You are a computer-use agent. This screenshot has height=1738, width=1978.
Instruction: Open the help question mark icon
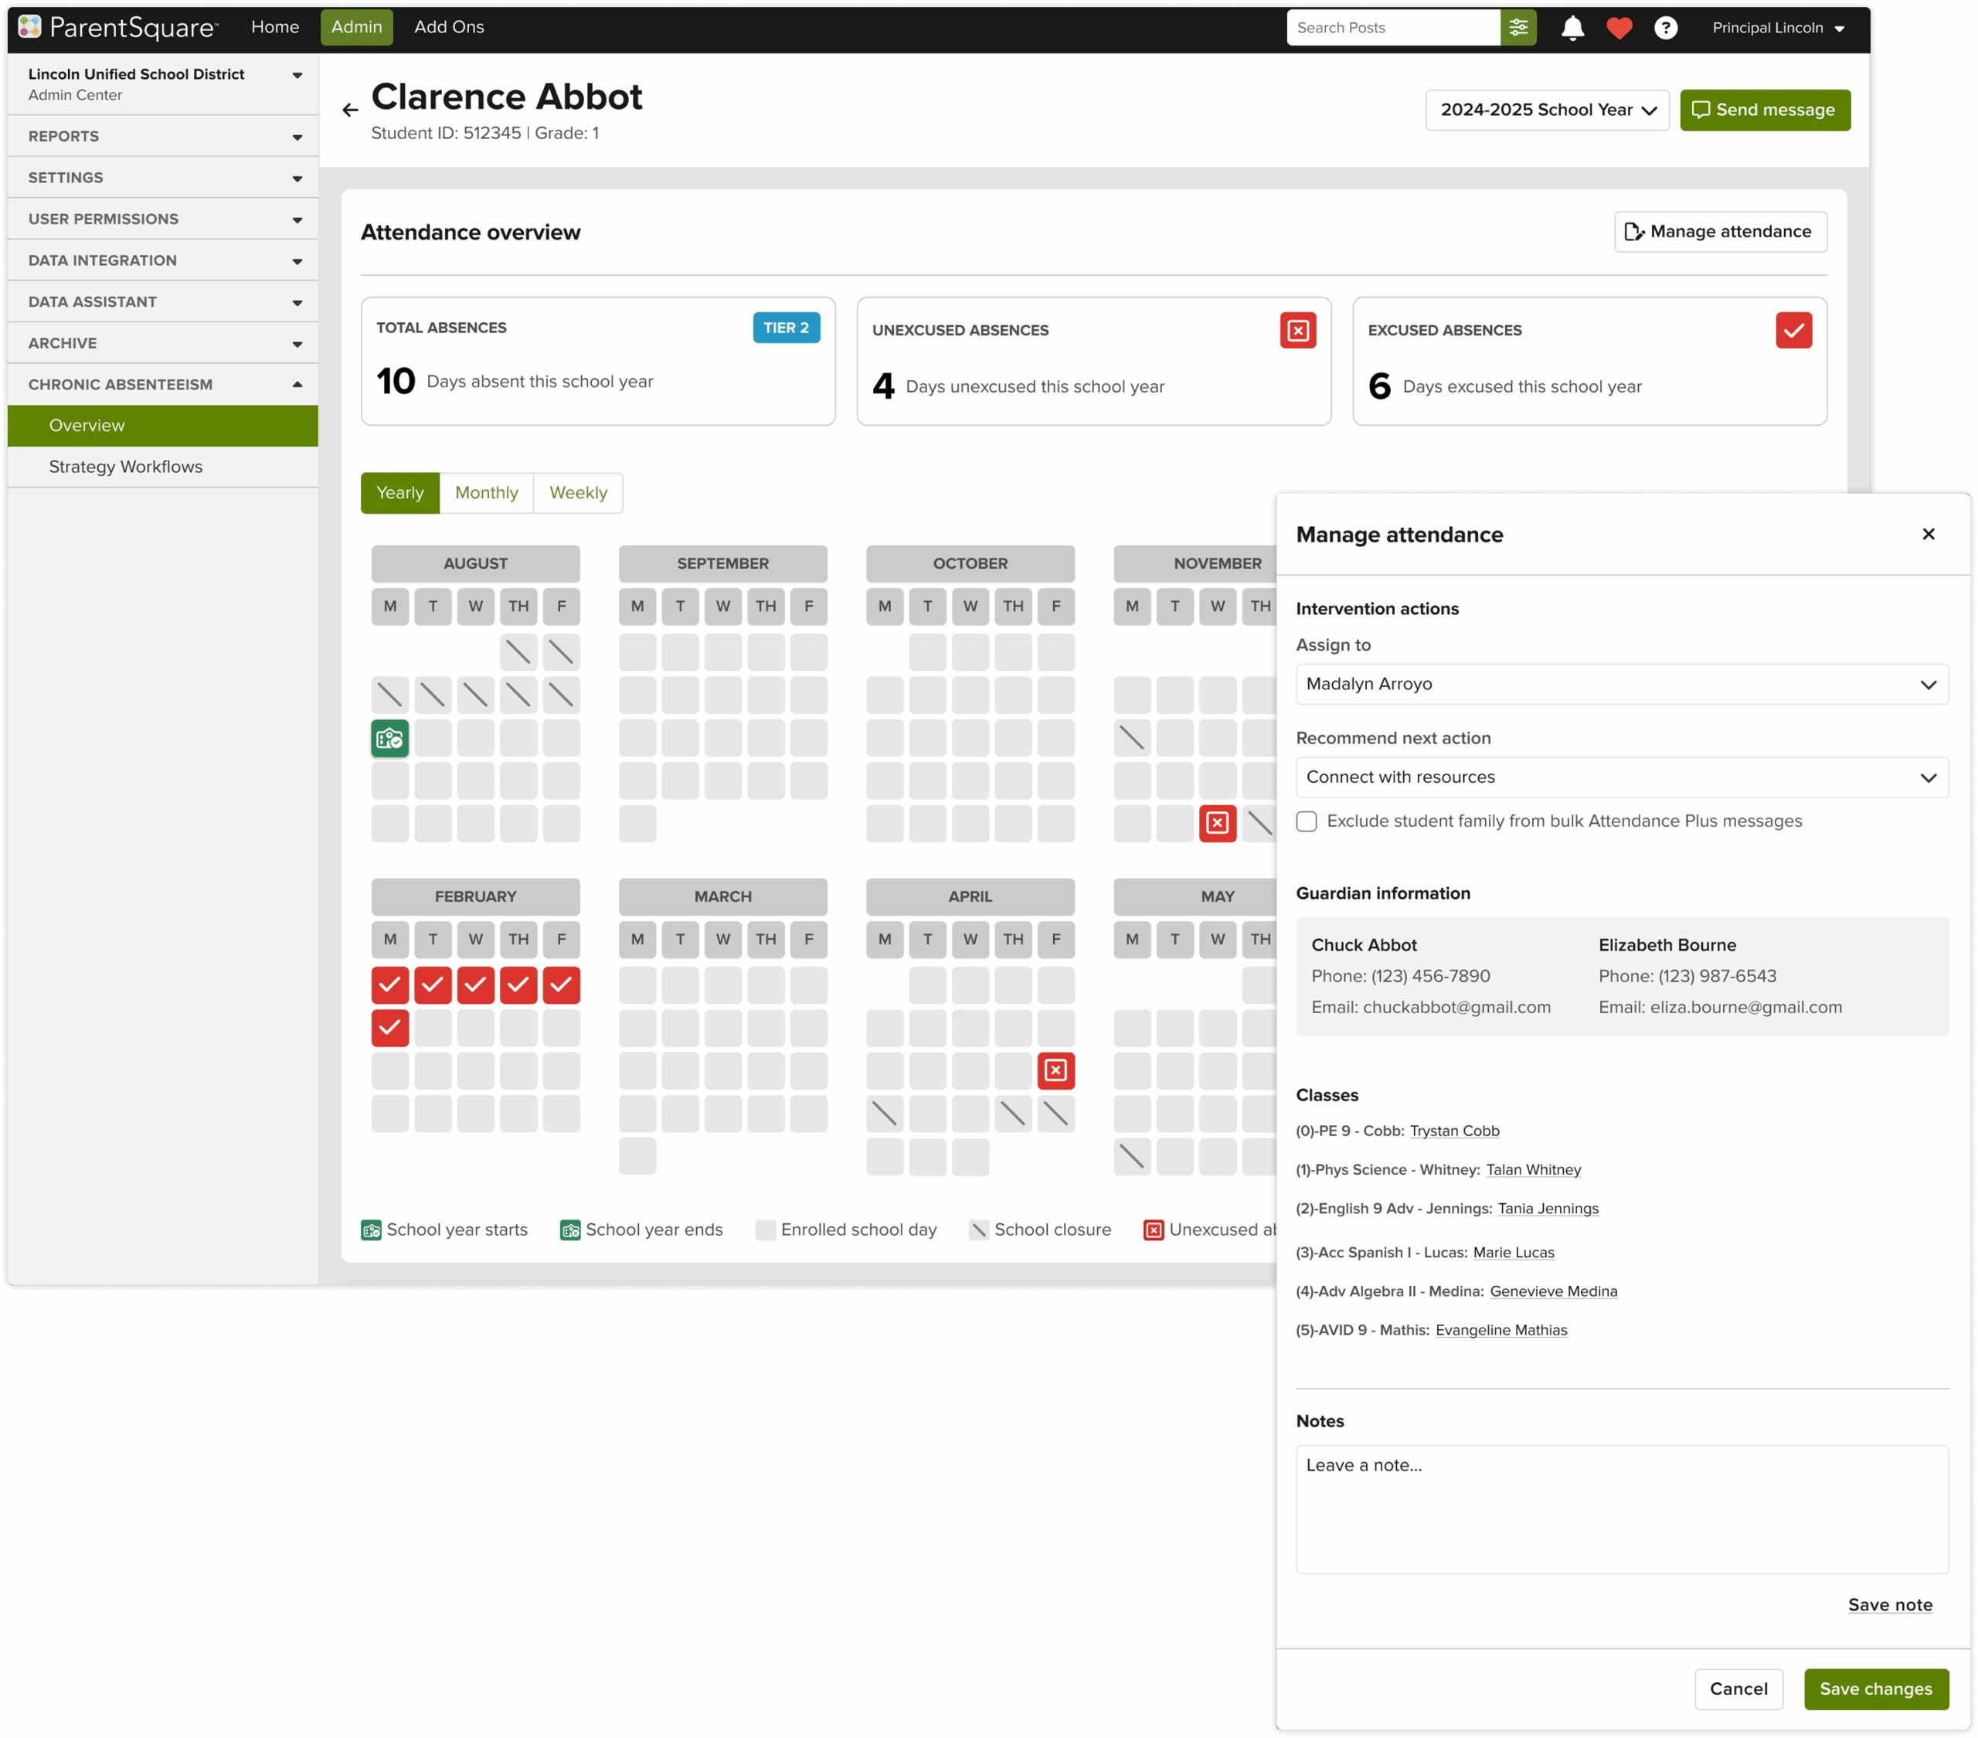1664,28
